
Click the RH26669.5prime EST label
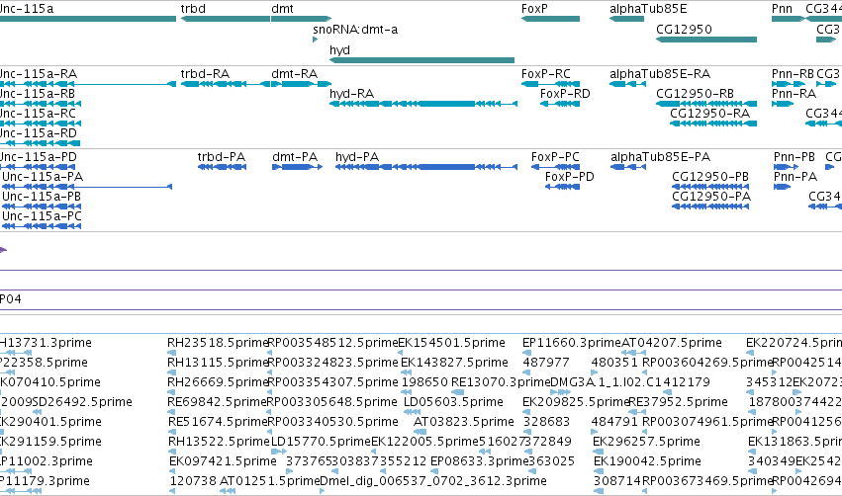[218, 382]
